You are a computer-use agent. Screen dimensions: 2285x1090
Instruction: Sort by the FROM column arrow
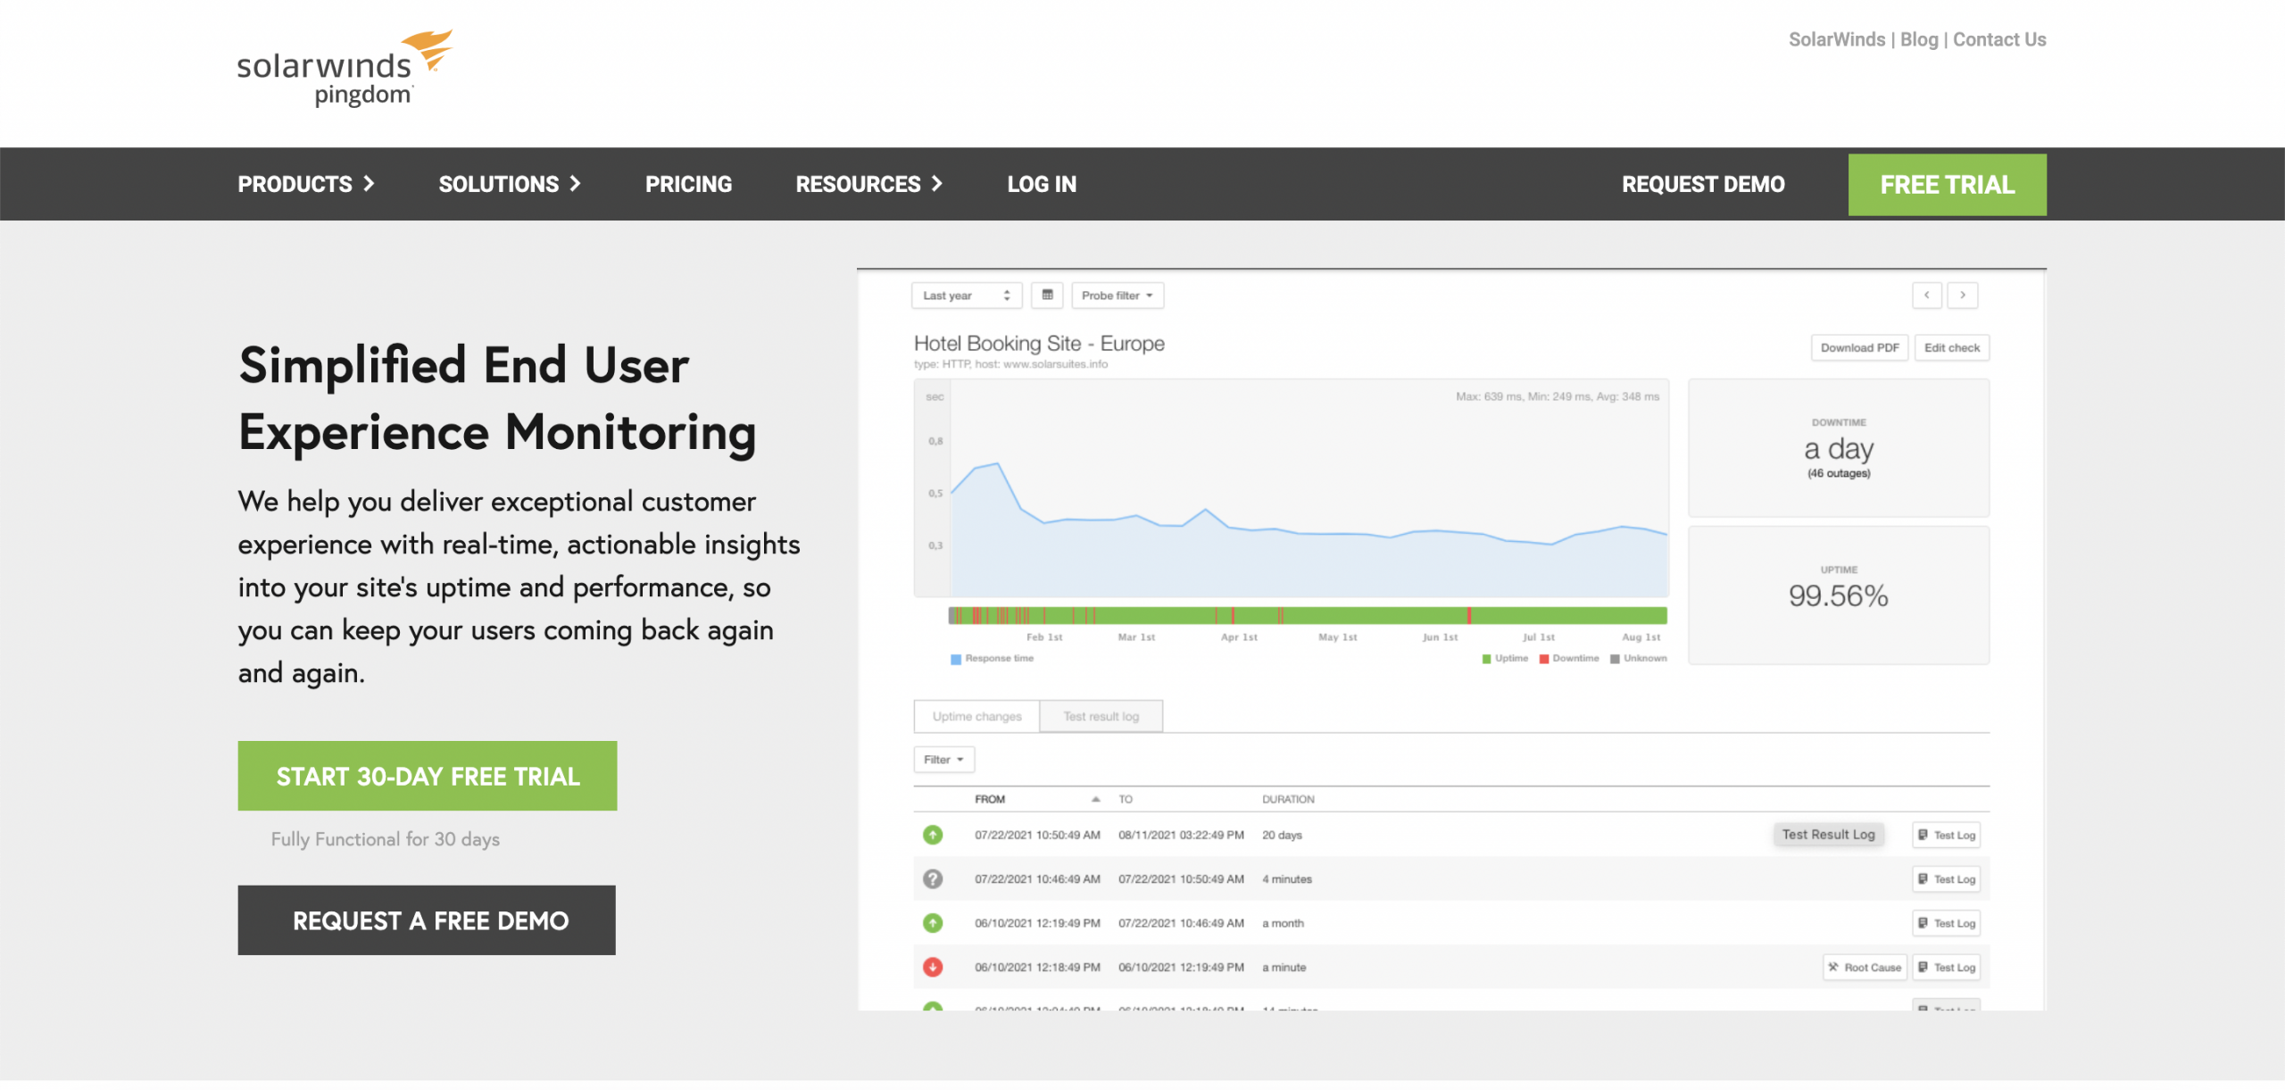click(1095, 799)
